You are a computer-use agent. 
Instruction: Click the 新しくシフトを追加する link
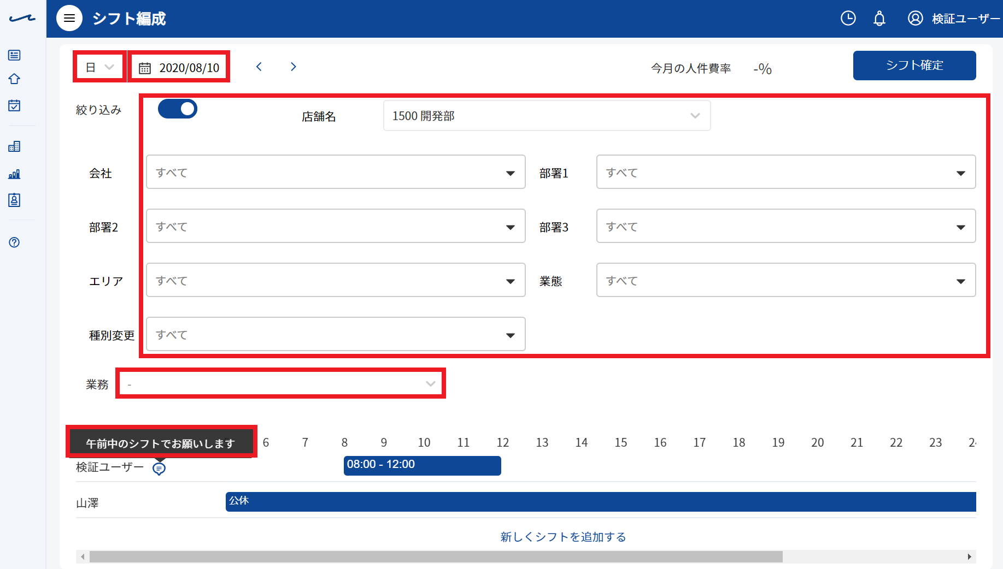564,537
